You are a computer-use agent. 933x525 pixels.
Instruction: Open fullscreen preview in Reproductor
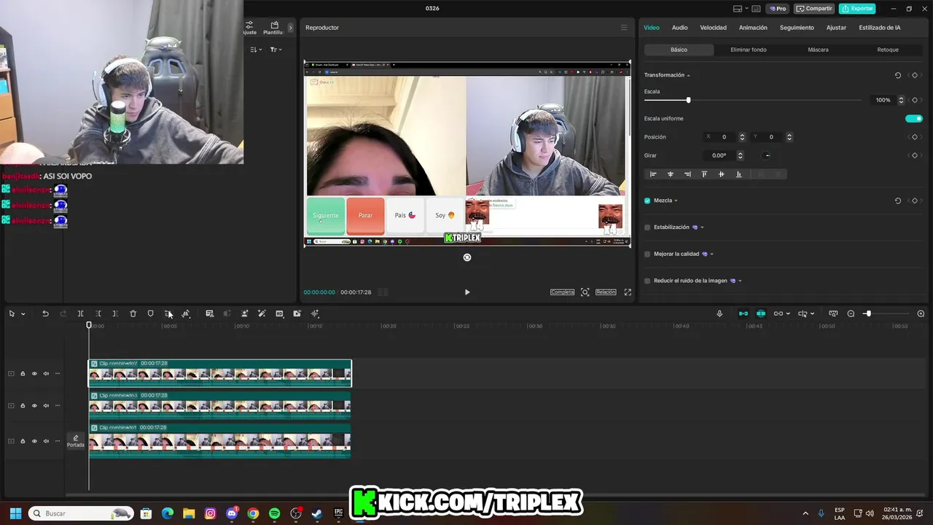(628, 292)
